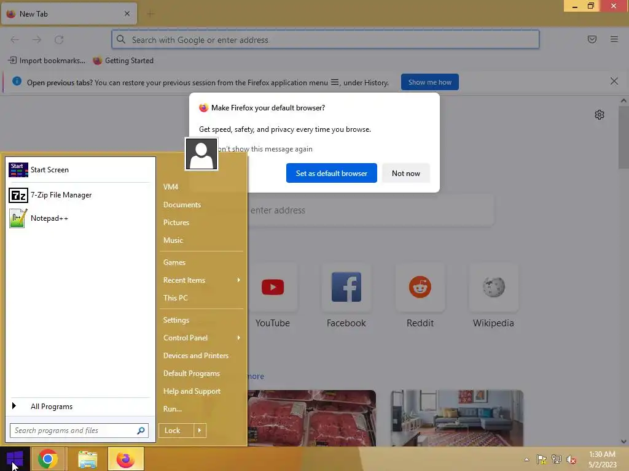The image size is (629, 471).
Task: Click Set as default browser
Action: [331, 173]
